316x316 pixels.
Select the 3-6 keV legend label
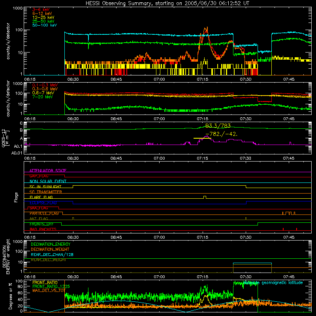tap(41, 9)
